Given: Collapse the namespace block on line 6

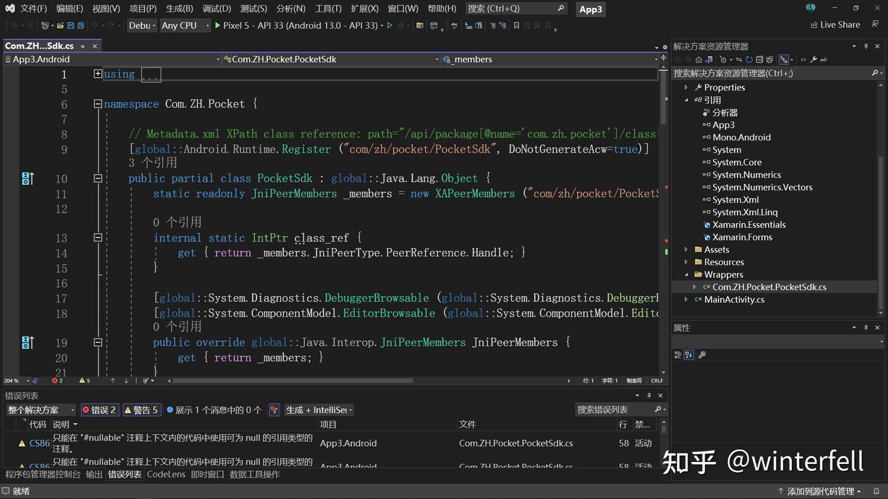Looking at the screenshot, I should pos(97,104).
